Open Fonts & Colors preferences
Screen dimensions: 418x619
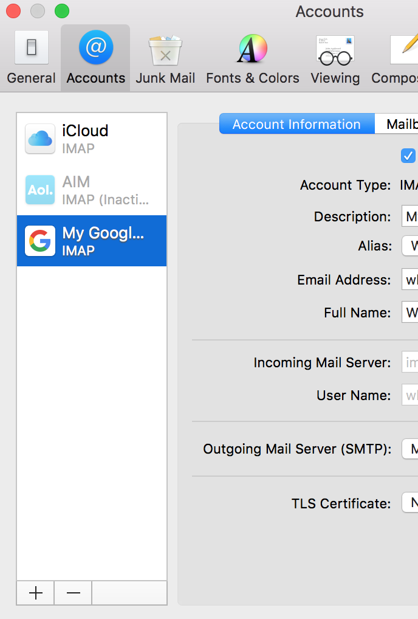pos(253,58)
